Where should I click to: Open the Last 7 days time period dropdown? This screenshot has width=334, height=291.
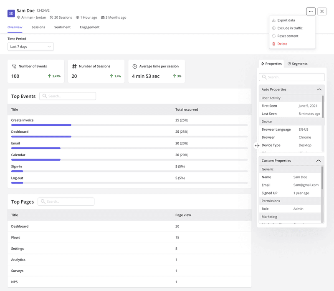pyautogui.click(x=30, y=47)
